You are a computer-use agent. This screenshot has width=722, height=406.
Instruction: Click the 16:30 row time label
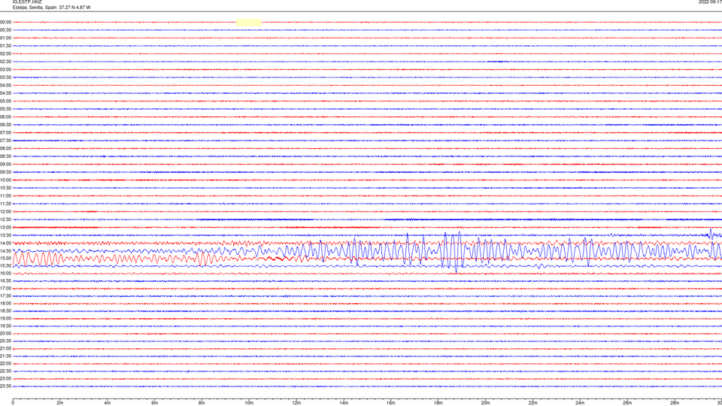click(5, 280)
